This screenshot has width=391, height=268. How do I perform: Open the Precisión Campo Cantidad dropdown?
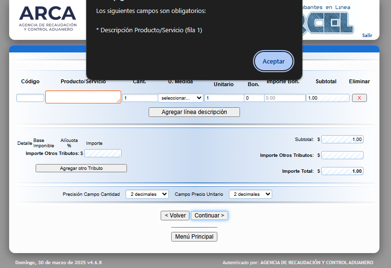coord(147,194)
